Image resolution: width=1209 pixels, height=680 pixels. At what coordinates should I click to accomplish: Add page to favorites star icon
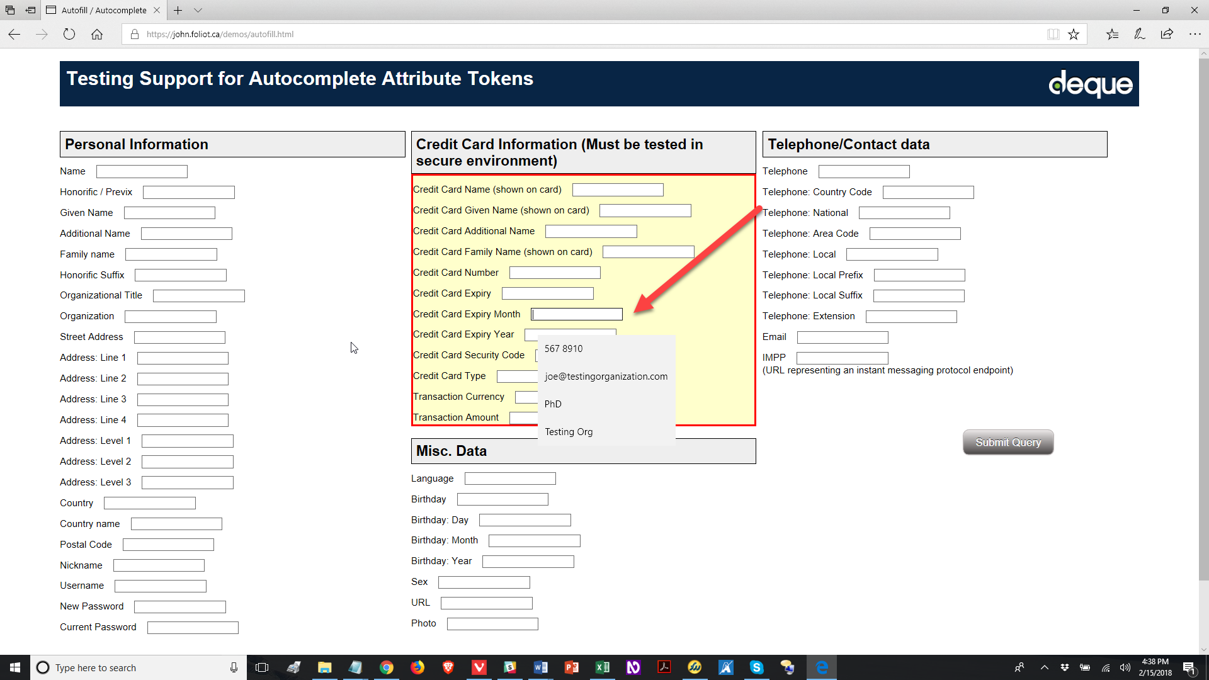[1074, 34]
